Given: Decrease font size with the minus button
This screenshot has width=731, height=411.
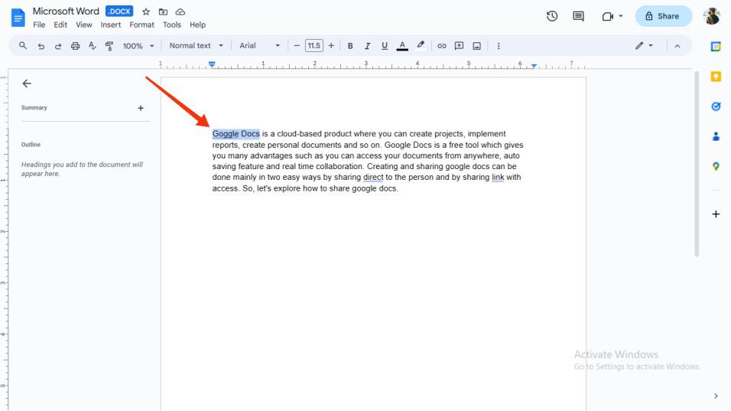Looking at the screenshot, I should [x=297, y=46].
